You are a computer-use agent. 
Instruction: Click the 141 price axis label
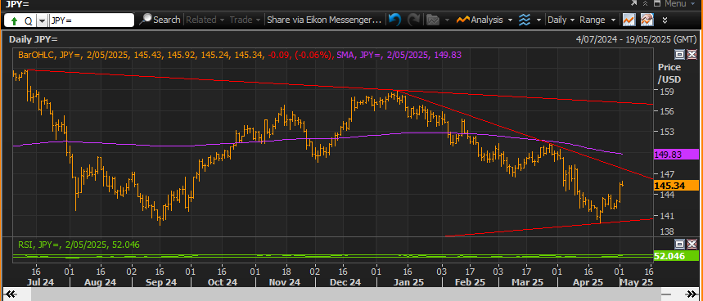668,215
